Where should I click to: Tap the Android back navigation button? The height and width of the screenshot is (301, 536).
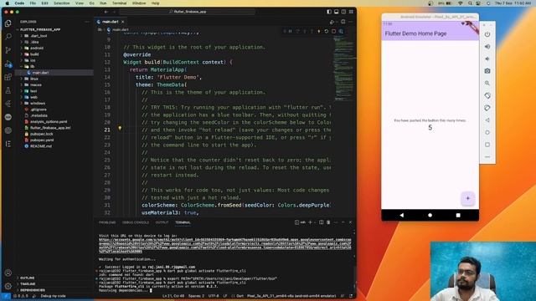[x=402, y=216]
